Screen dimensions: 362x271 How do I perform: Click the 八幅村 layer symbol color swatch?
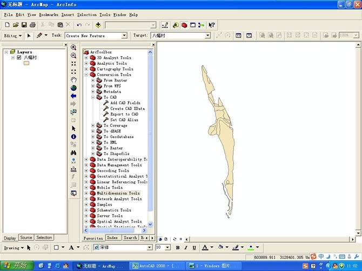click(x=26, y=64)
